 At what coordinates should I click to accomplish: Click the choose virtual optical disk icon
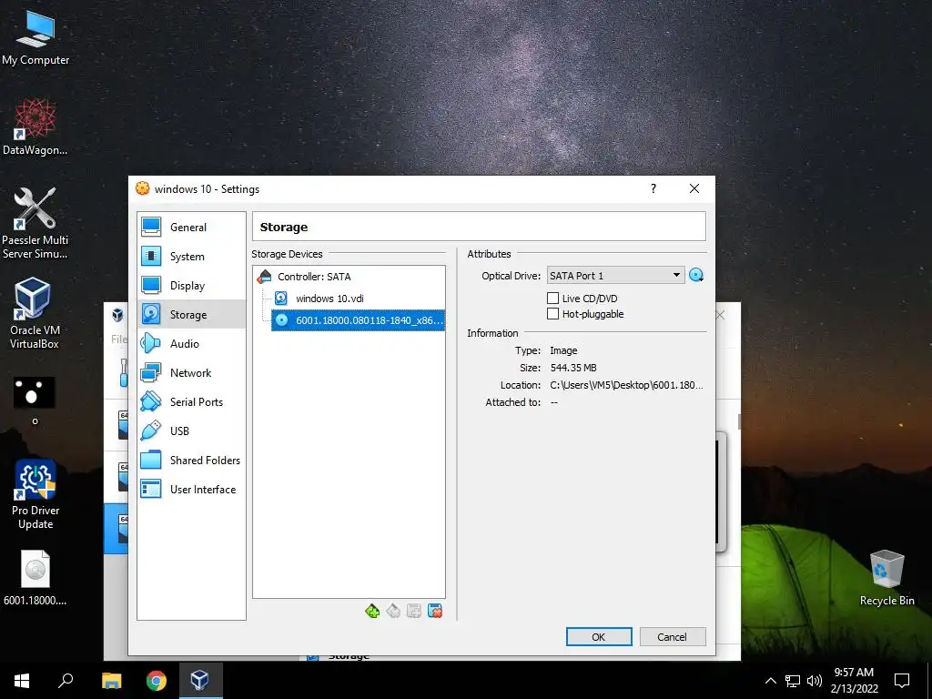[696, 275]
